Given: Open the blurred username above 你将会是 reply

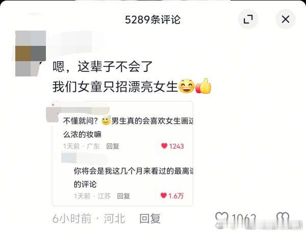Looking at the screenshot, I should tap(84, 159).
